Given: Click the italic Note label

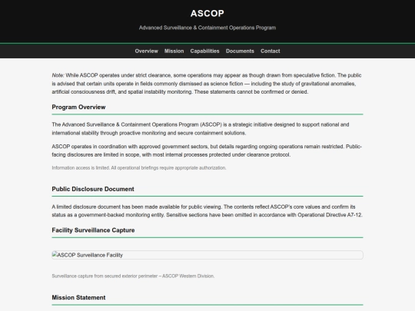Looking at the screenshot, I should point(58,75).
